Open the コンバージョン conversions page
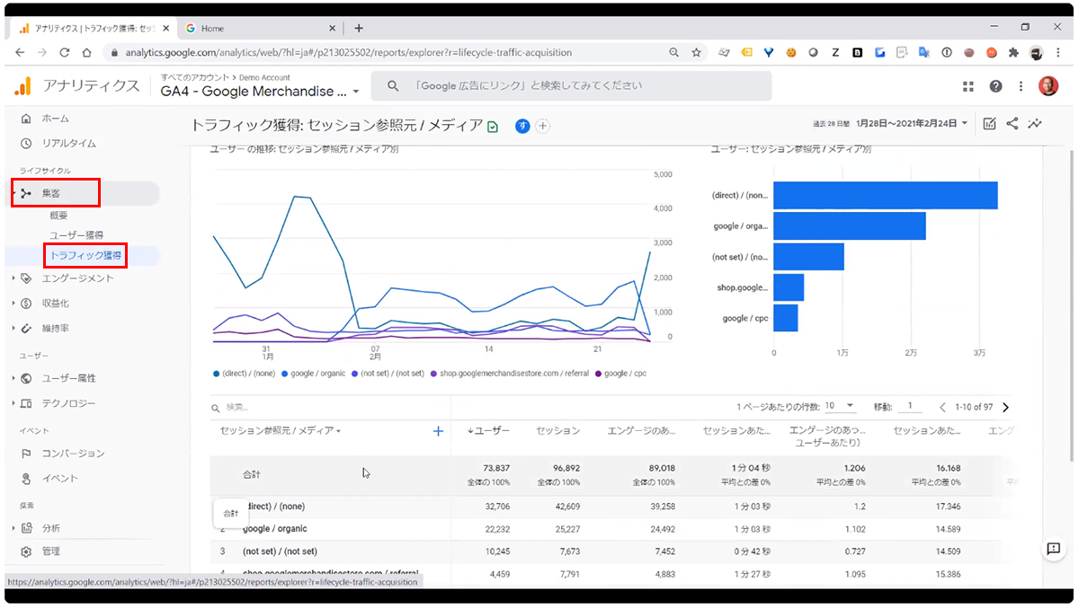Viewport: 1079px width, 608px height. pos(73,454)
